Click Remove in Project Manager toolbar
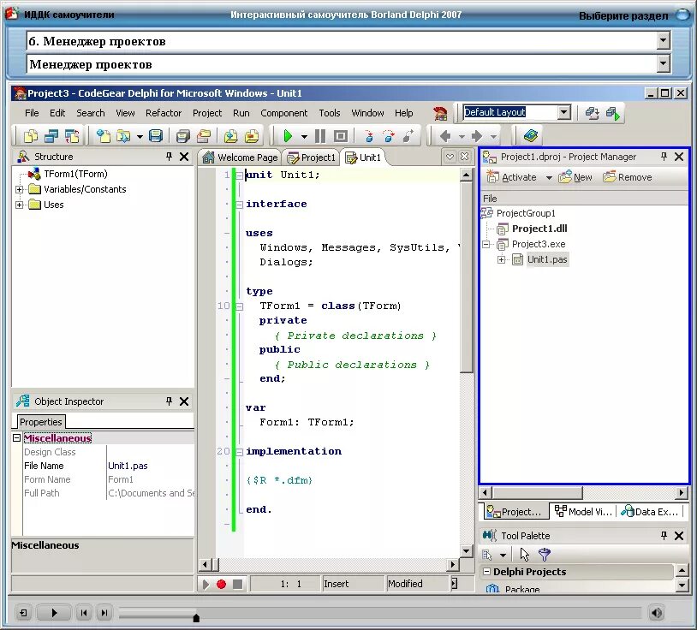The image size is (697, 630). [x=628, y=177]
